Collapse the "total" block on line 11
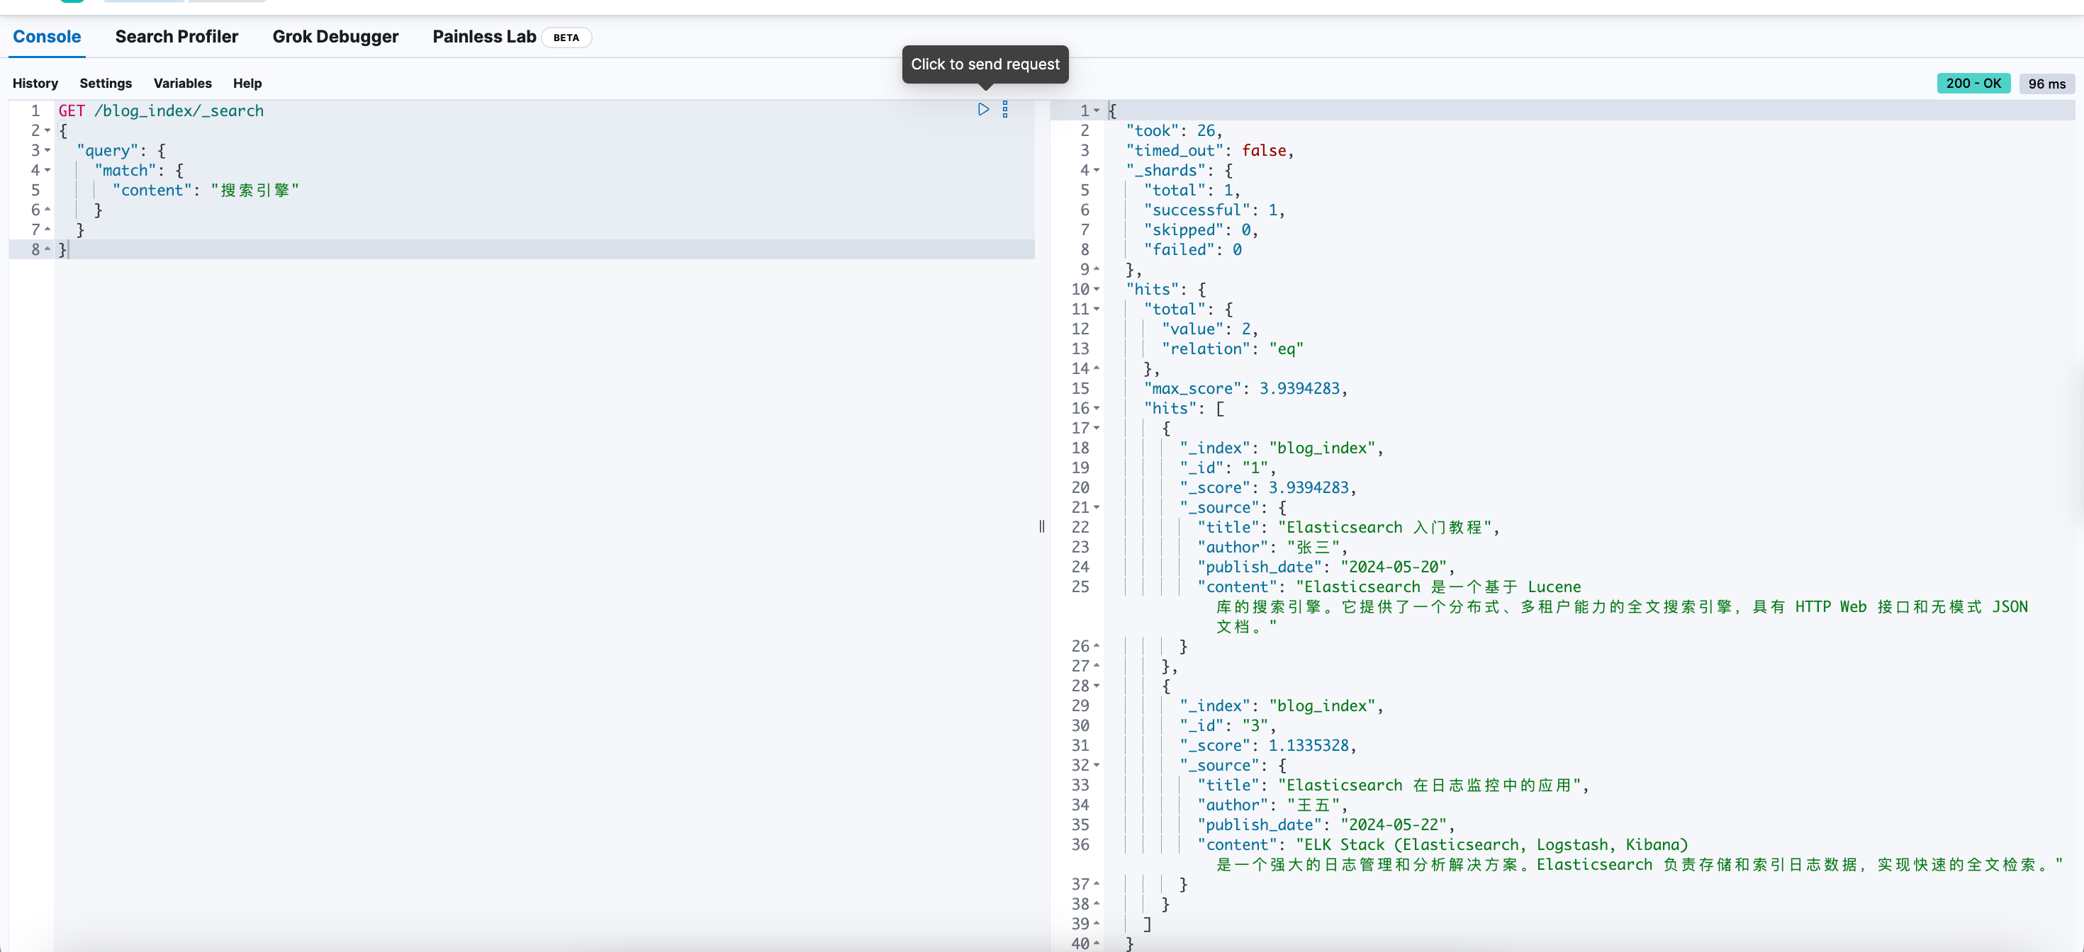Screen dimensions: 2084x952 (x=1096, y=310)
